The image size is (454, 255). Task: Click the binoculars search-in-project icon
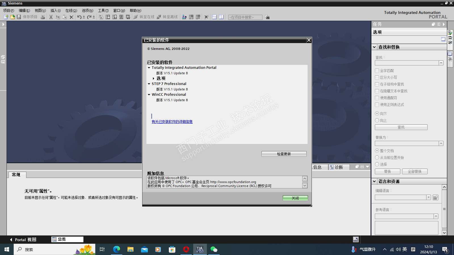(267, 17)
